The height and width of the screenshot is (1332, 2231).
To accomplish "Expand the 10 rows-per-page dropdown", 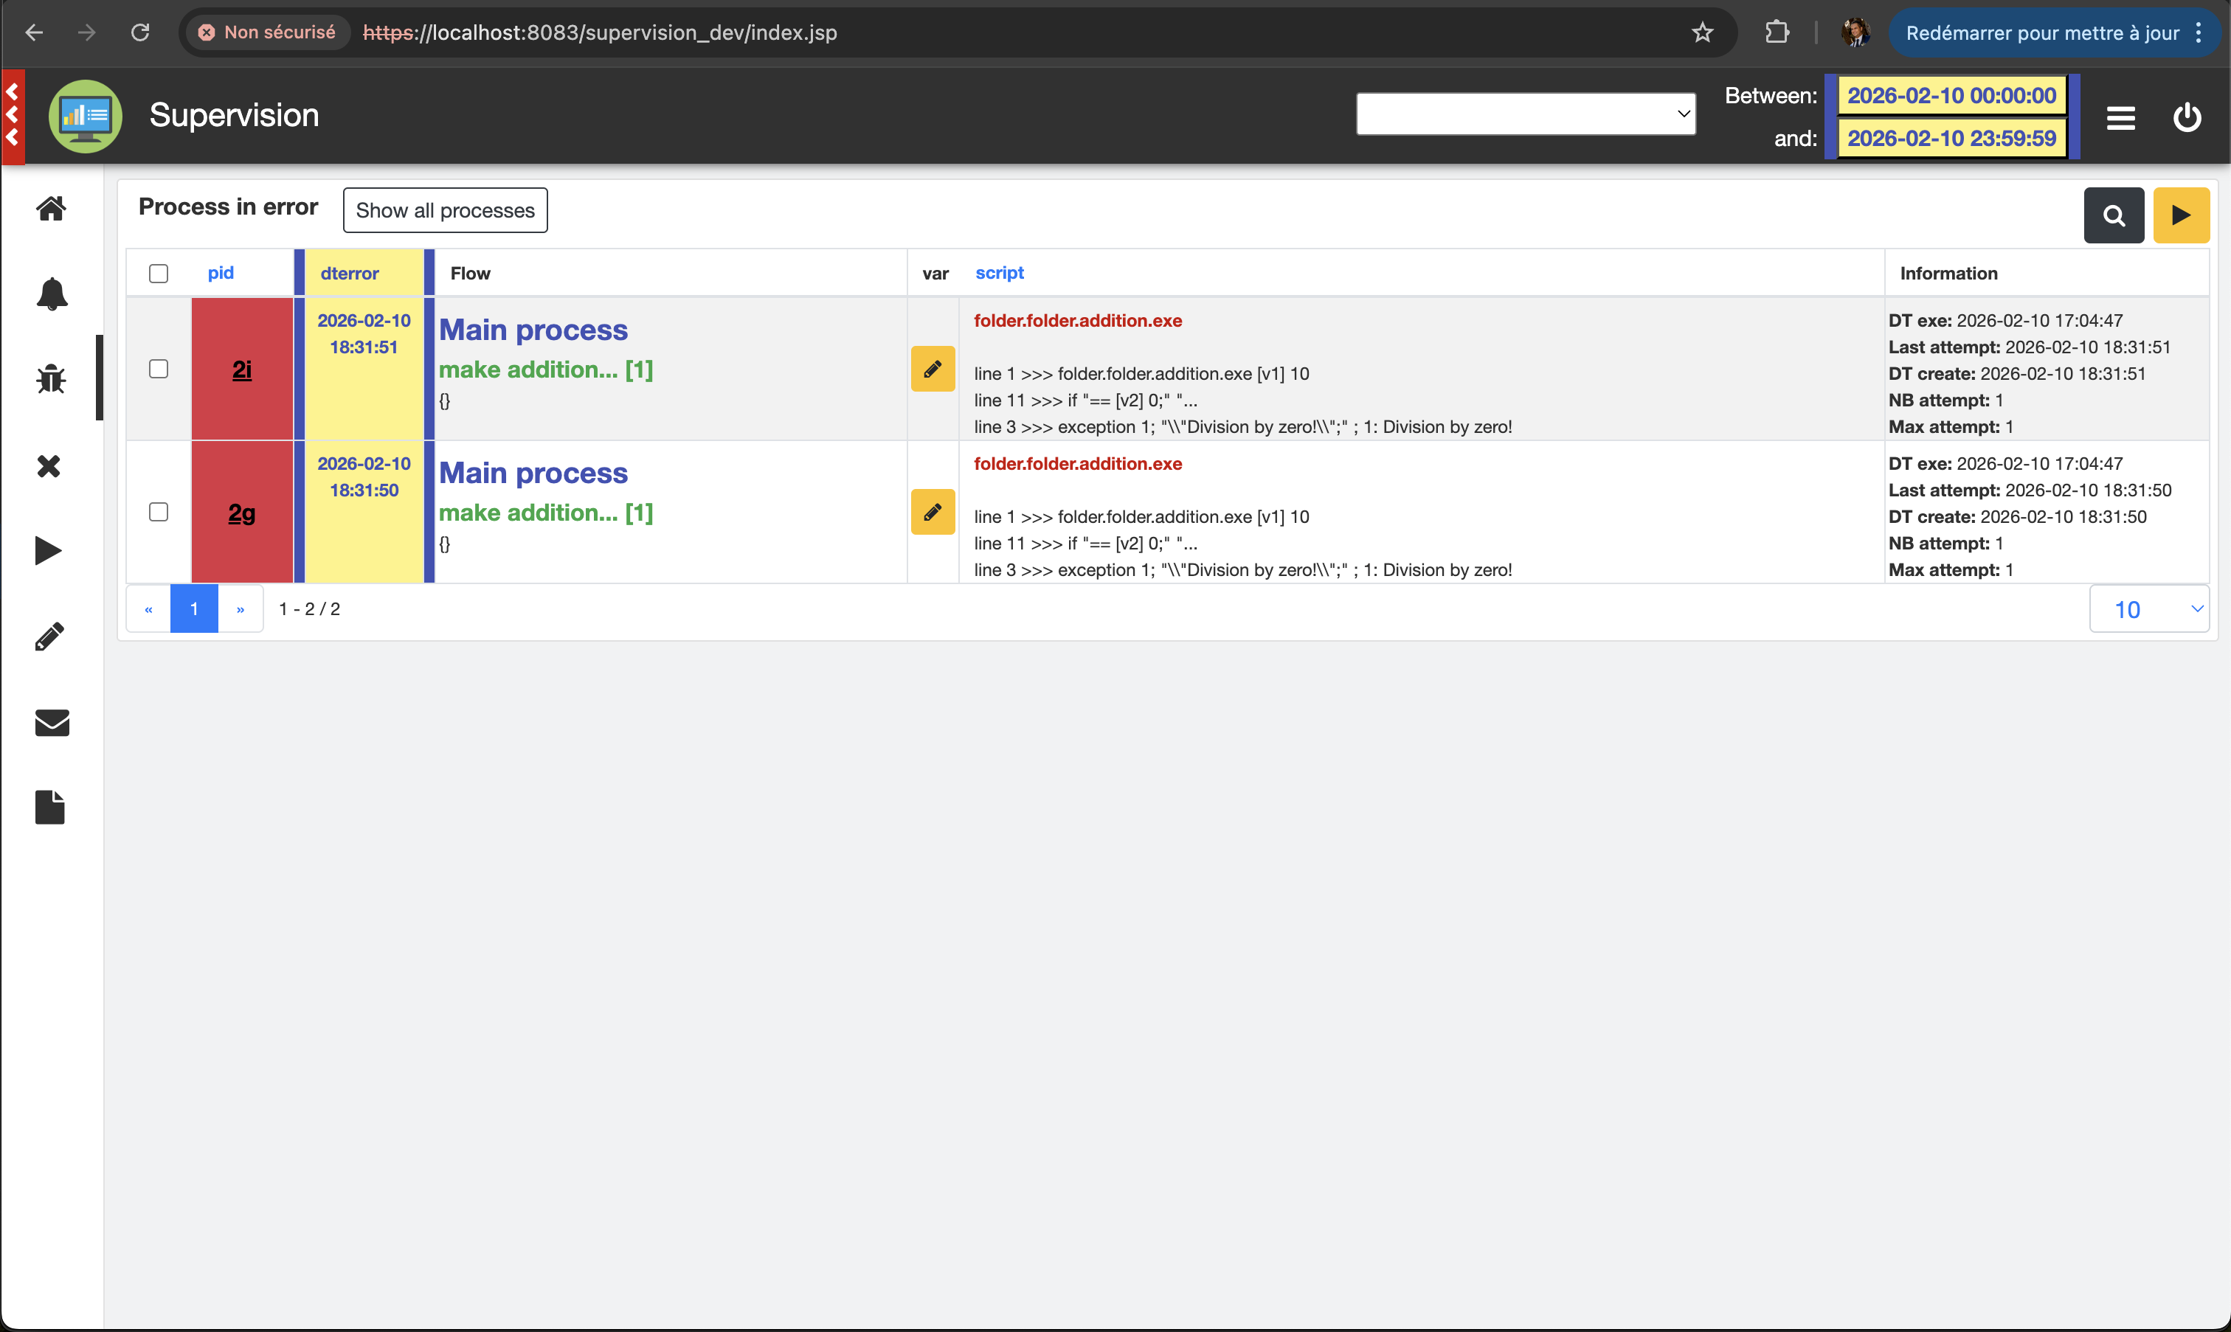I will tap(2148, 609).
